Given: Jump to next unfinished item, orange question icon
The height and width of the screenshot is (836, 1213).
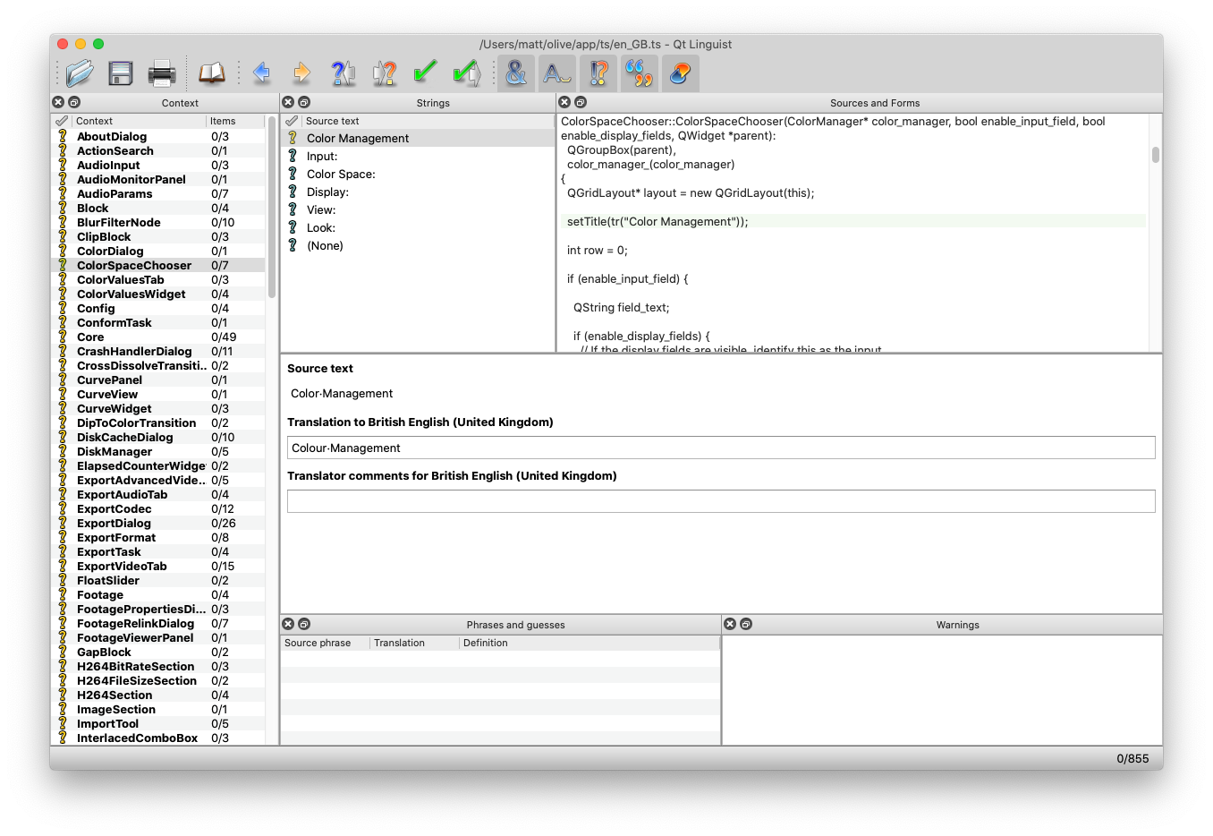Looking at the screenshot, I should coord(385,73).
